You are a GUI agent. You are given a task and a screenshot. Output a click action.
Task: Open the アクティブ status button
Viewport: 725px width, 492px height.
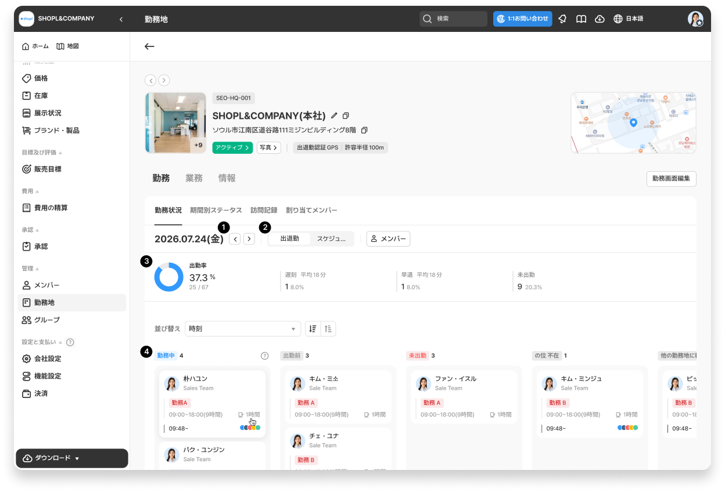[232, 147]
